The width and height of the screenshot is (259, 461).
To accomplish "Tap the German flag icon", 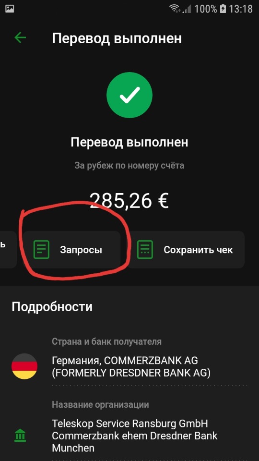I will click(x=24, y=366).
